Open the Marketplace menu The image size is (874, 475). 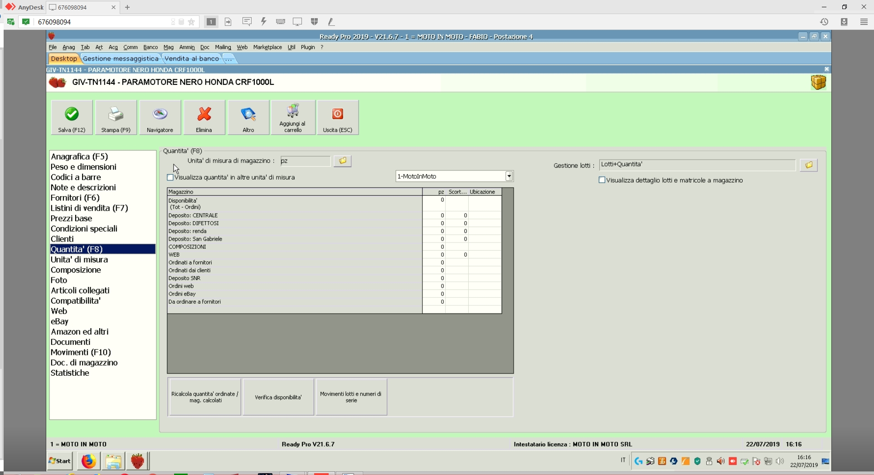point(267,47)
